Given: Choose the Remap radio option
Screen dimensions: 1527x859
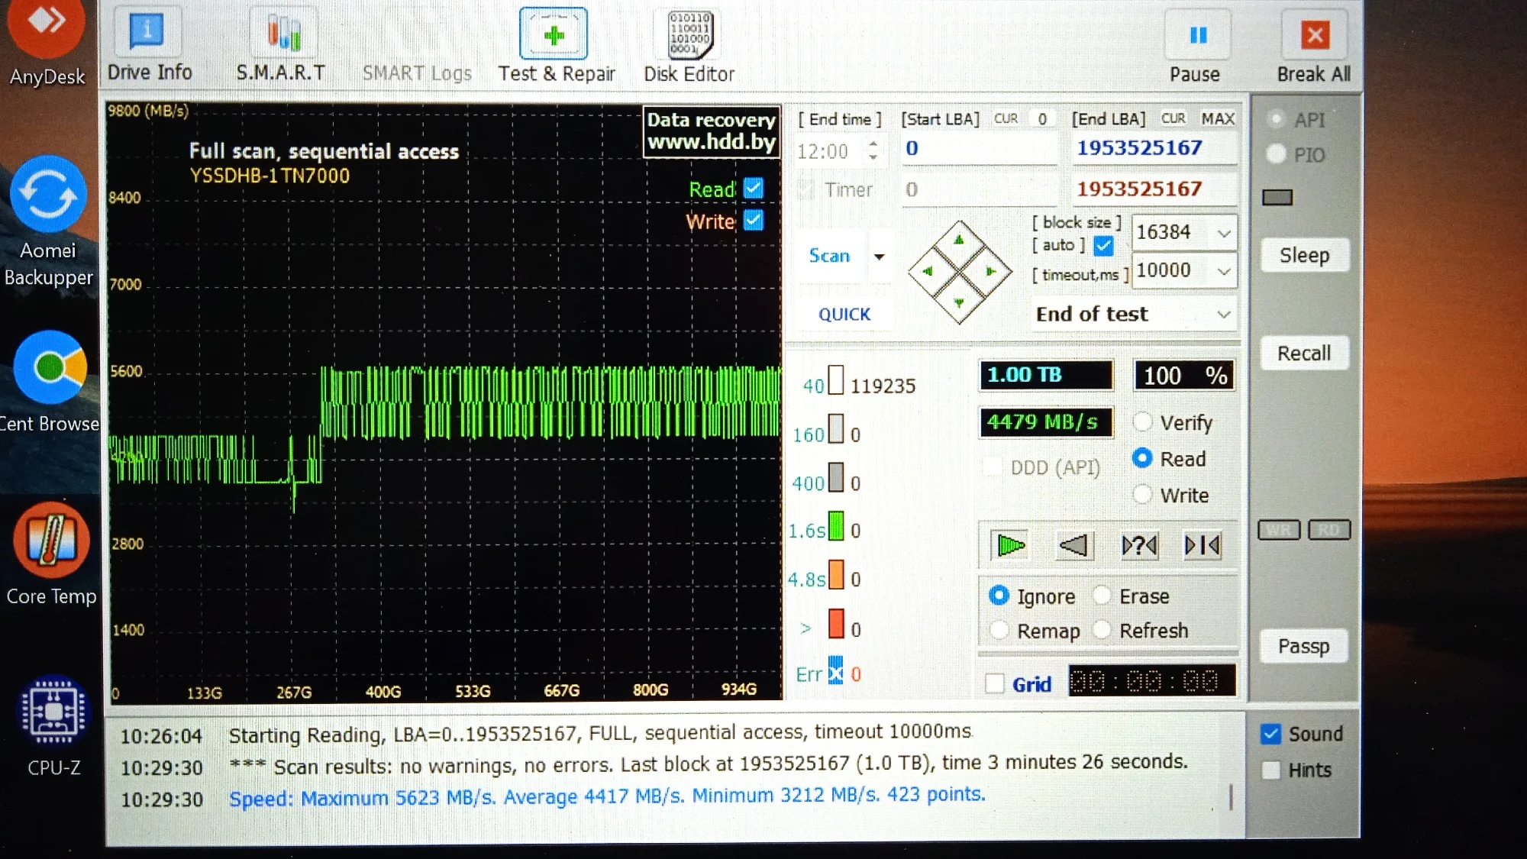Looking at the screenshot, I should (999, 631).
